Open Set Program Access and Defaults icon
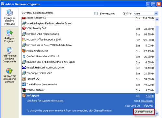The image size is (162, 118). click(9, 71)
